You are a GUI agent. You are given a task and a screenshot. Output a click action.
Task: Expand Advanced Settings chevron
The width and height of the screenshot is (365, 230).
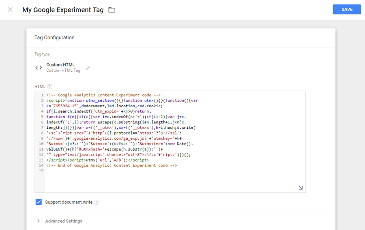tap(39, 221)
